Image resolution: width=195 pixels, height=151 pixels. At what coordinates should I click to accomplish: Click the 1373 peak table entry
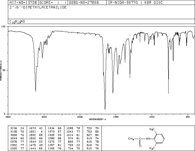tap(55, 131)
